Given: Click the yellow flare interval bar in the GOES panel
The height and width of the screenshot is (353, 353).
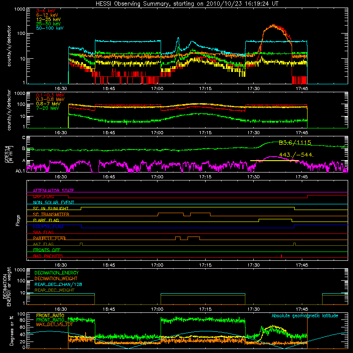Looking at the screenshot, I should click(x=274, y=161).
